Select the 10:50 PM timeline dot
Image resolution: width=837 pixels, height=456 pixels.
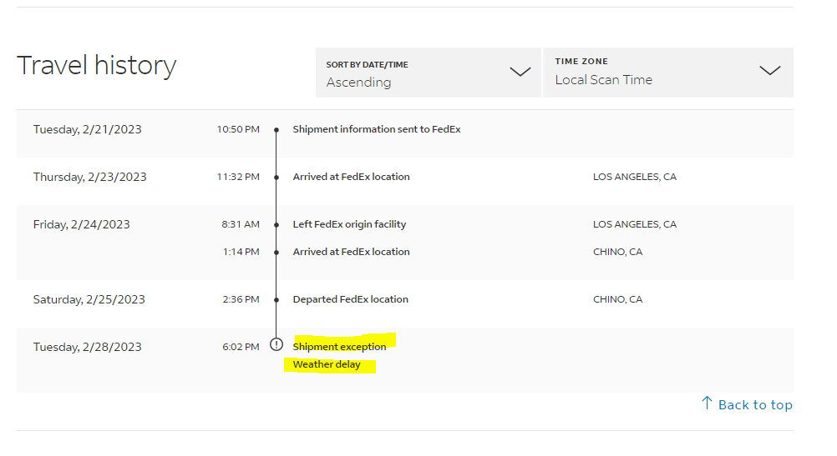point(276,130)
